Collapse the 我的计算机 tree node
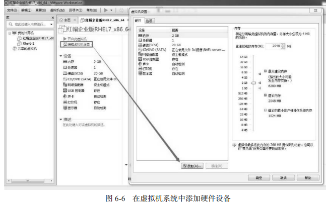Viewport: 326px width, 204px height. pyautogui.click(x=10, y=33)
